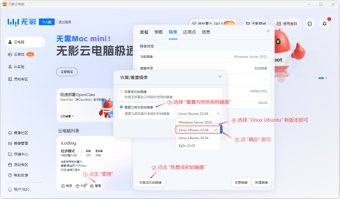The height and width of the screenshot is (199, 340).
Task: Click the 变更镜像 button
Action: pos(241,182)
